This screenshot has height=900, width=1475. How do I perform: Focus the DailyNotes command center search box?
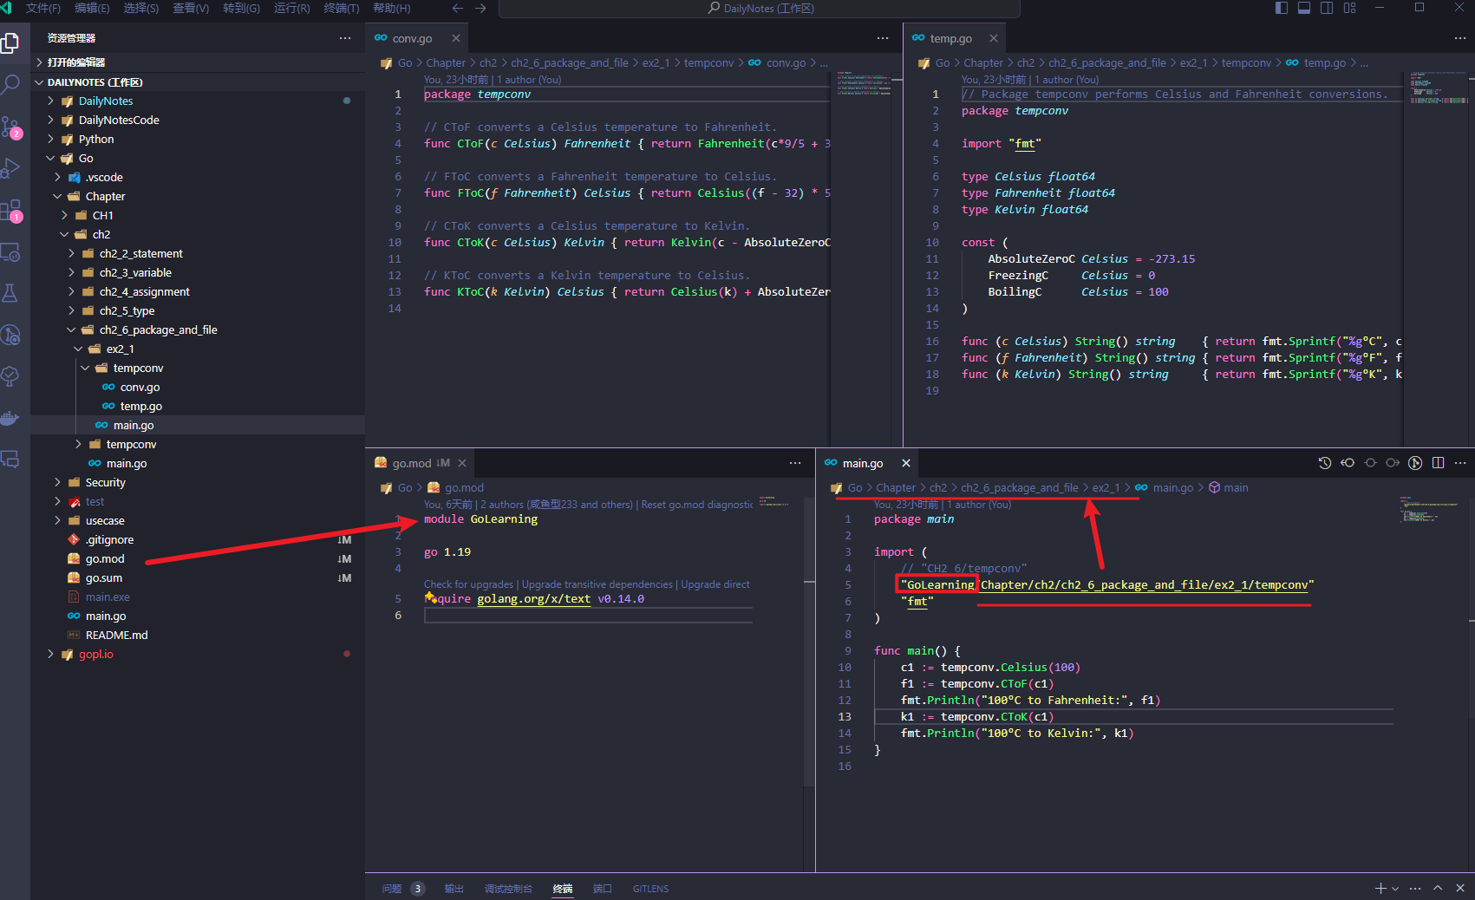(x=759, y=9)
